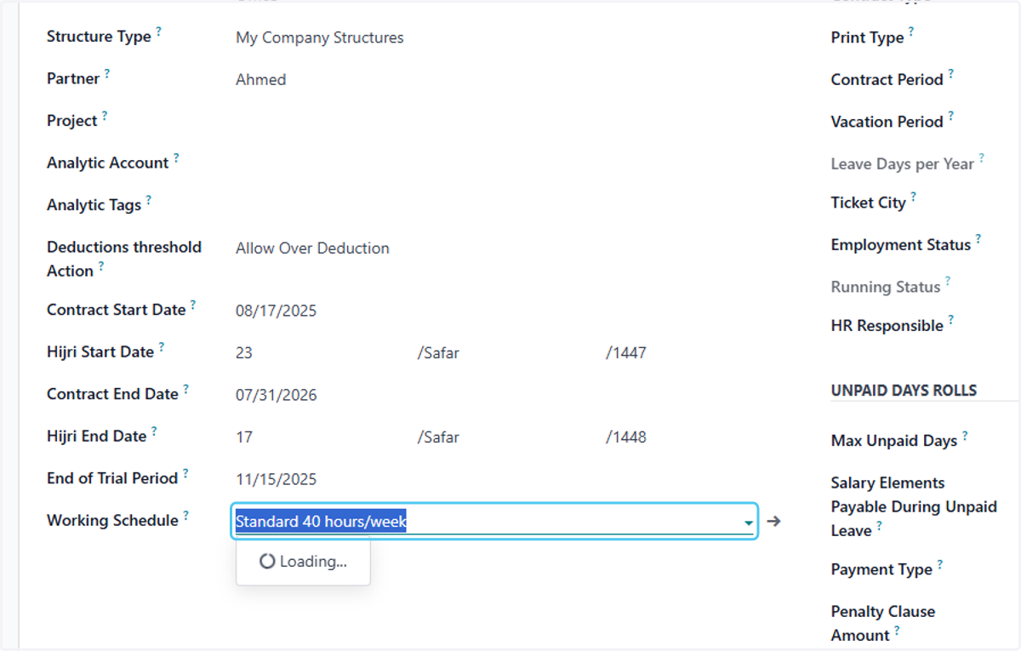The image size is (1021, 651).
Task: Open help tooltip next to Running Status
Action: tap(948, 283)
